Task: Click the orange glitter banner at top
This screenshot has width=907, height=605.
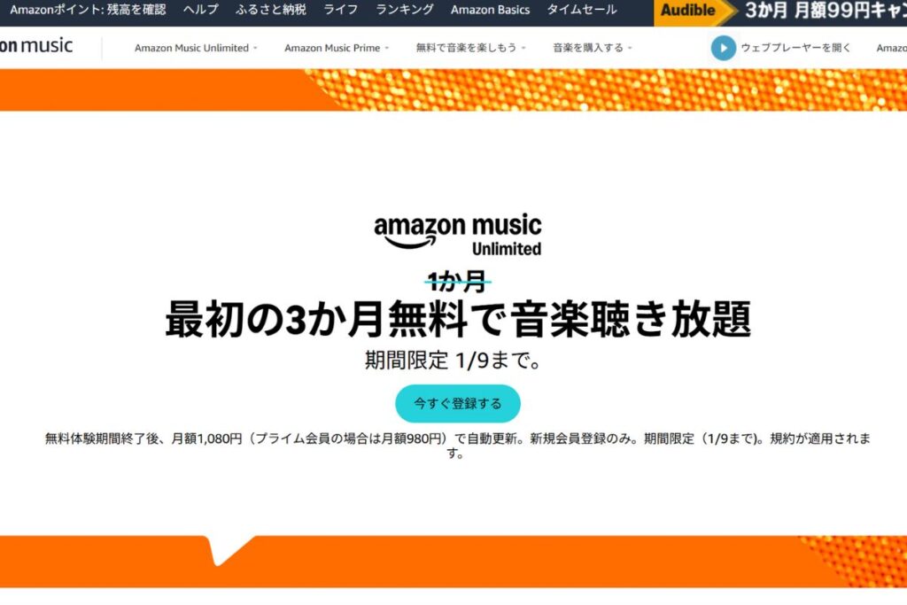Action: pos(453,89)
